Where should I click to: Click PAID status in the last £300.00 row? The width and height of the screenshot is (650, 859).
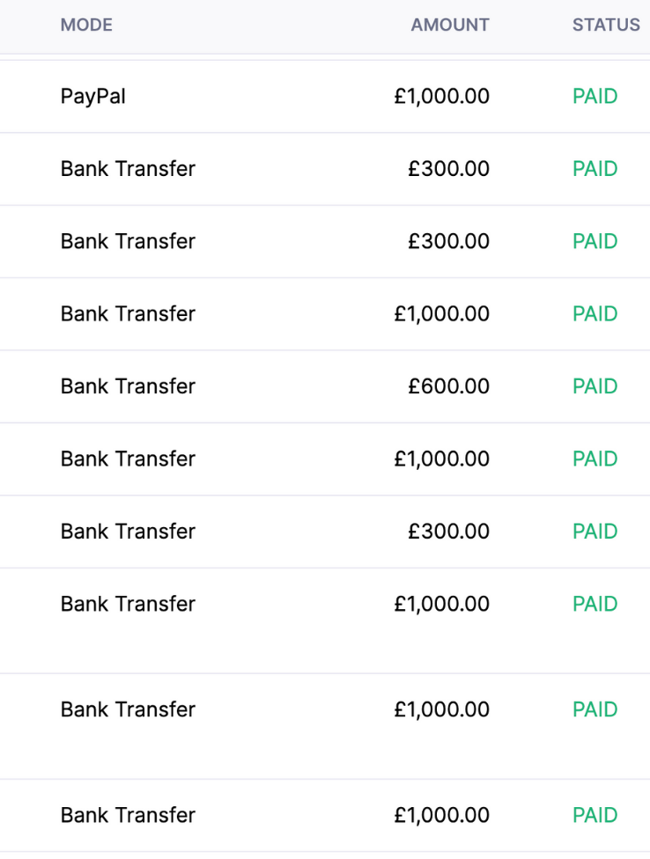595,532
